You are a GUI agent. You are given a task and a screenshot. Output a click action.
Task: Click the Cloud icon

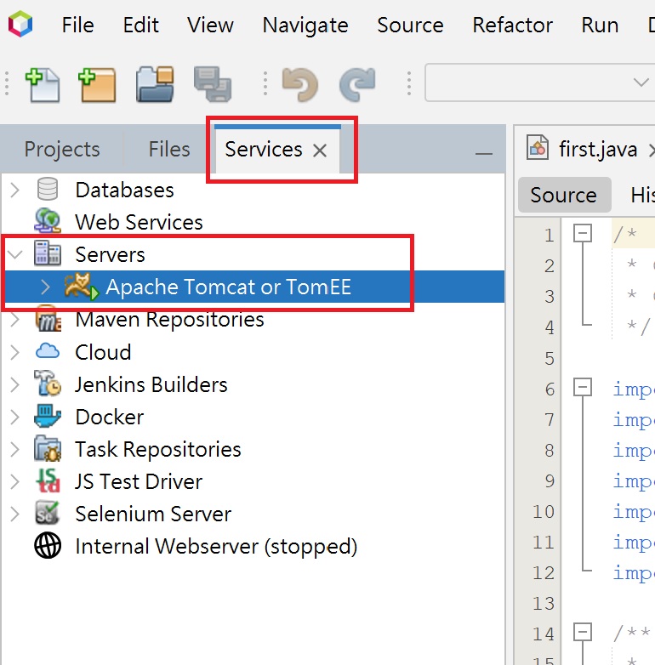48,351
